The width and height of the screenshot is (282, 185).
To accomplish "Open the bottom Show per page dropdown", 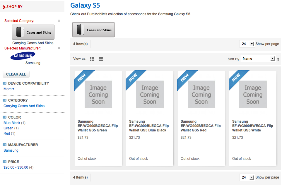I will coord(247,177).
